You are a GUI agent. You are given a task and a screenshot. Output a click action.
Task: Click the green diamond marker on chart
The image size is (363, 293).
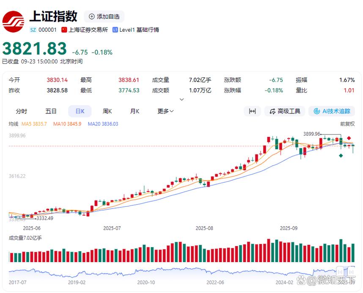[341, 156]
